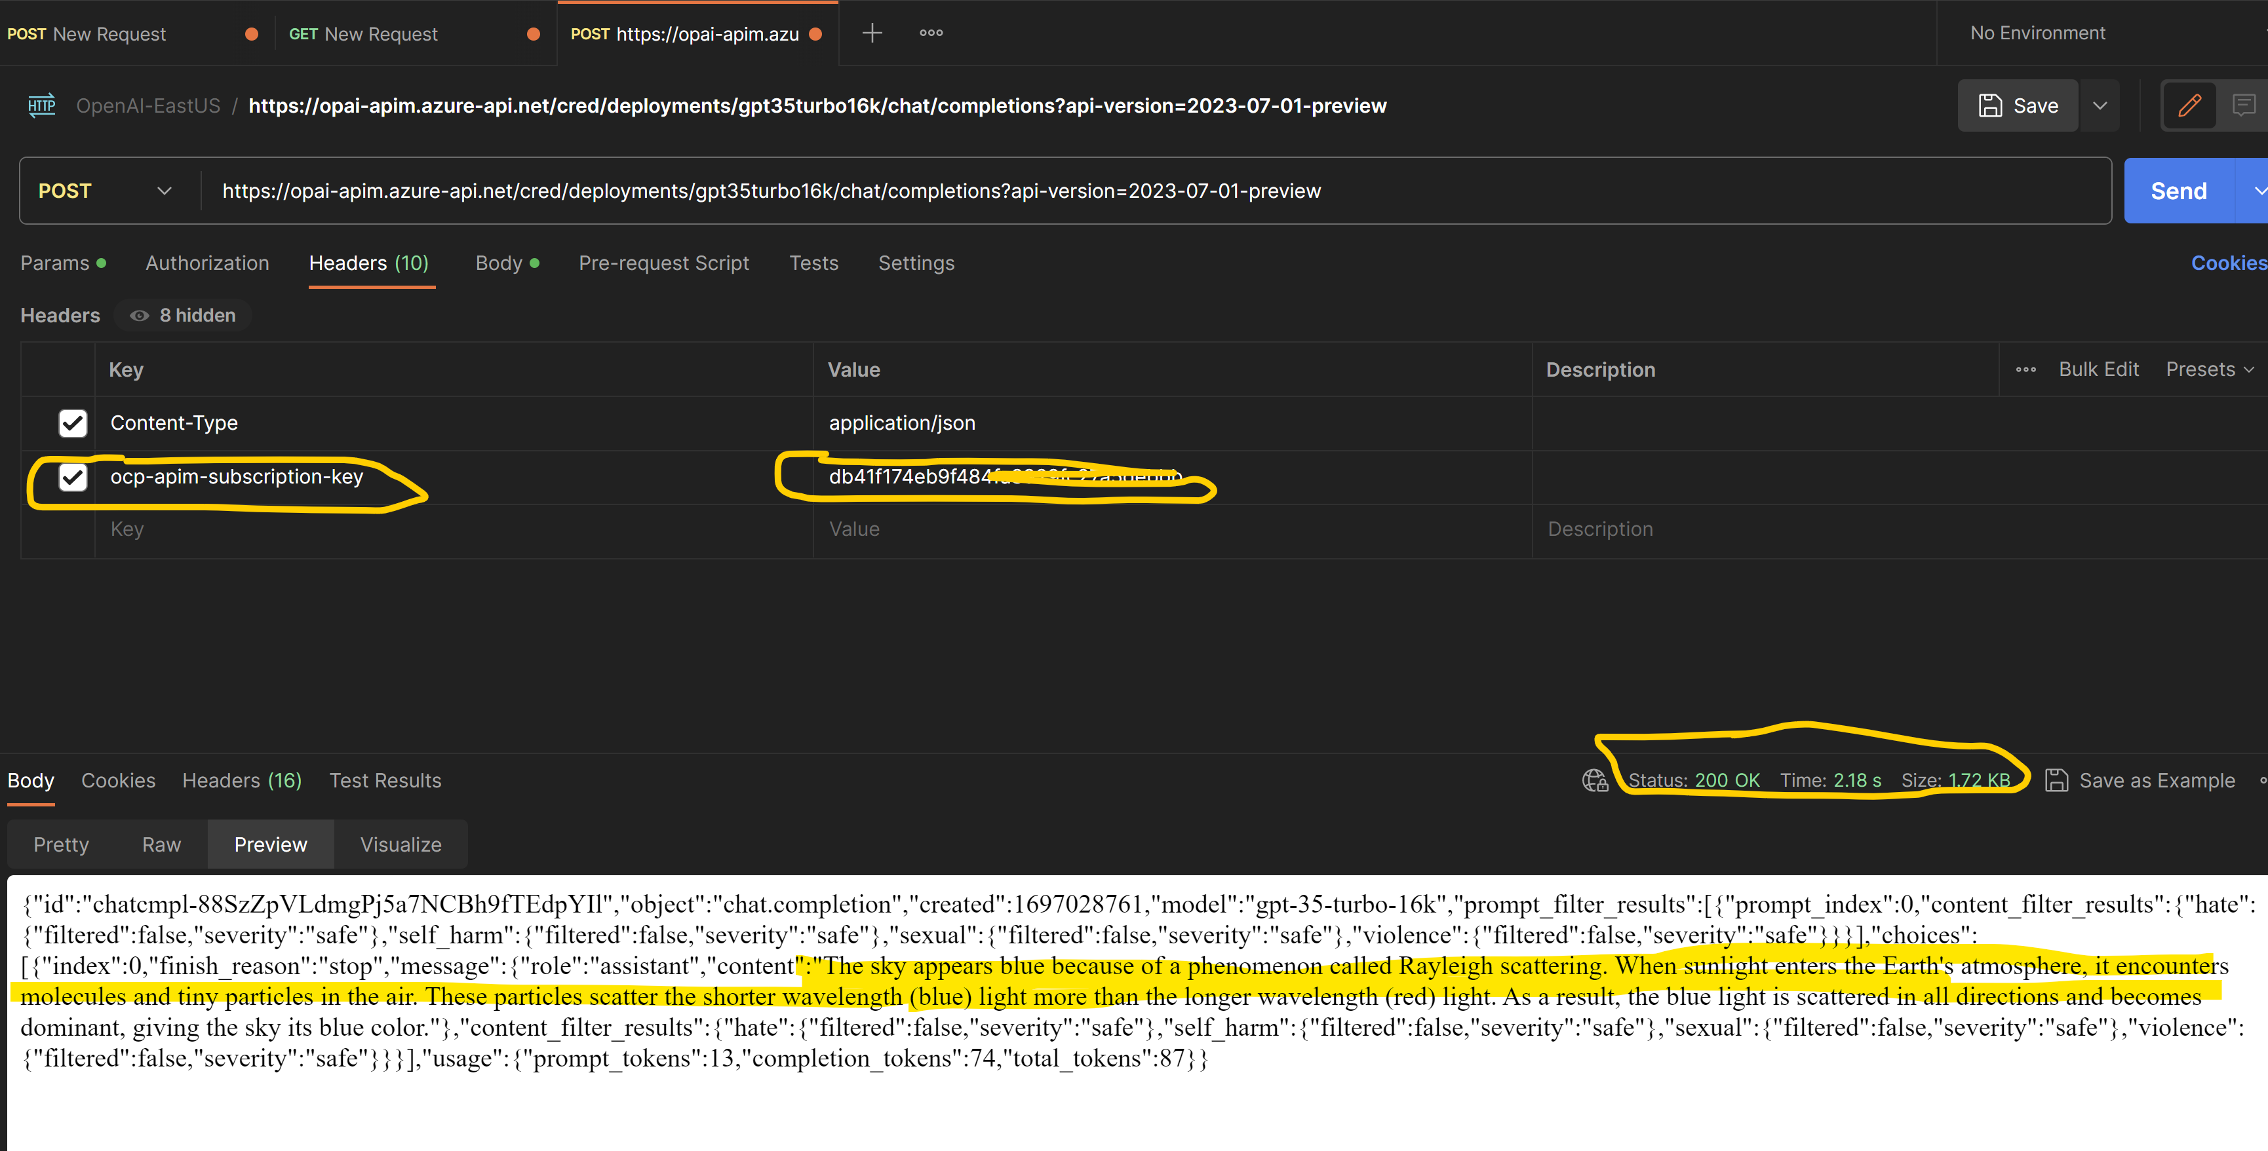Click the pencil icon to edit request name
The width and height of the screenshot is (2268, 1151).
[x=2189, y=105]
